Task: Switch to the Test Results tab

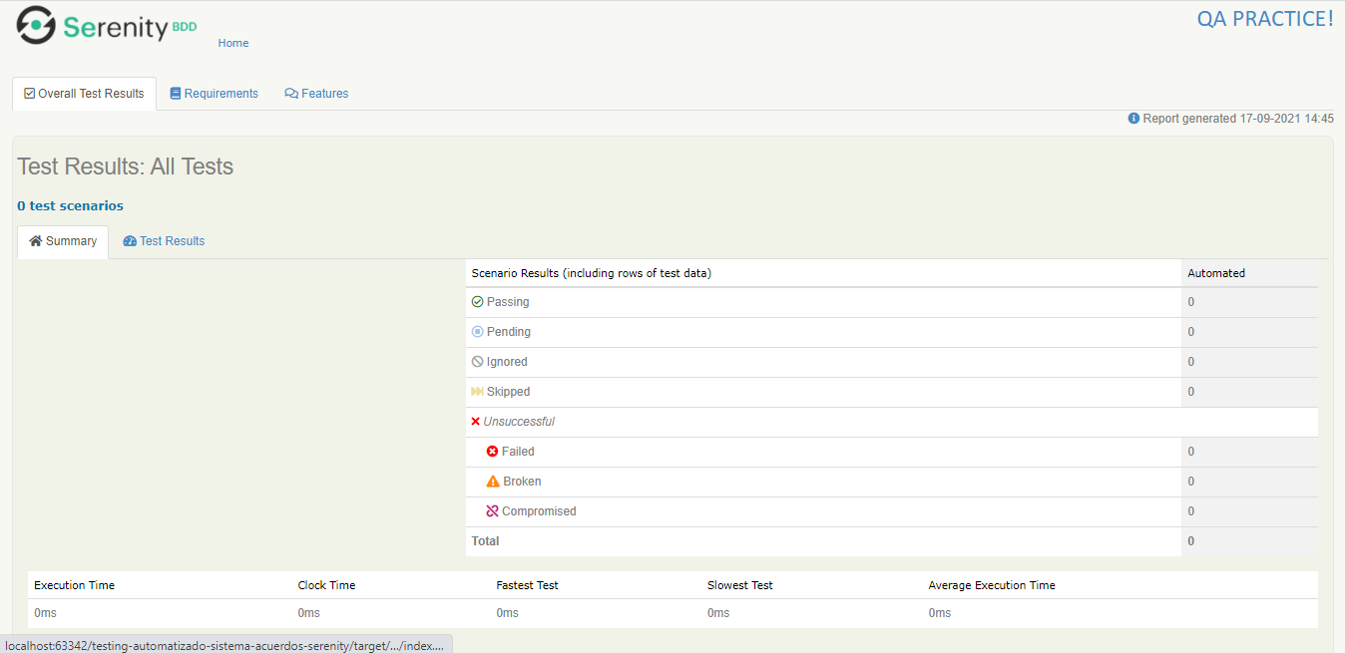Action: coord(163,240)
